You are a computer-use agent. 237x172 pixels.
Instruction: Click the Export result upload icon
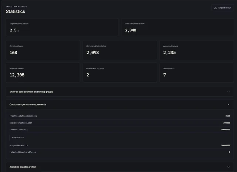pyautogui.click(x=216, y=8)
